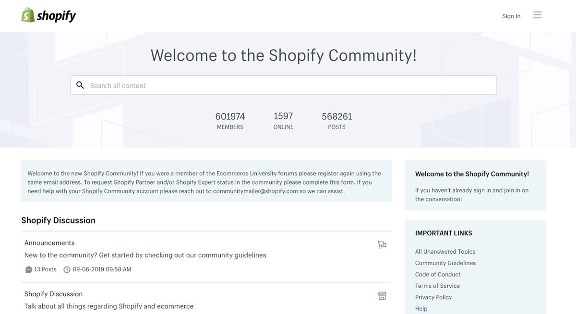This screenshot has width=576, height=314.
Task: Click the Shopify logo in the header
Action: tap(48, 15)
